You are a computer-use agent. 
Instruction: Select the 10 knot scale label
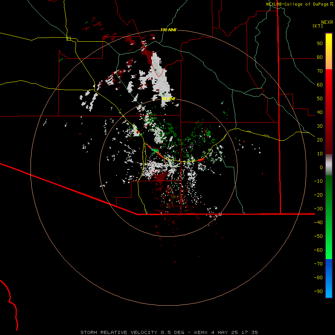click(x=320, y=154)
